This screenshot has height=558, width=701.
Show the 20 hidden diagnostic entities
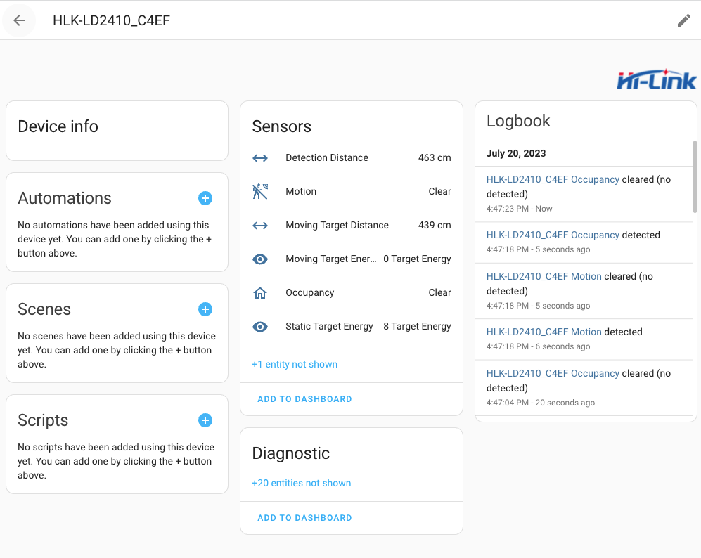pyautogui.click(x=301, y=483)
